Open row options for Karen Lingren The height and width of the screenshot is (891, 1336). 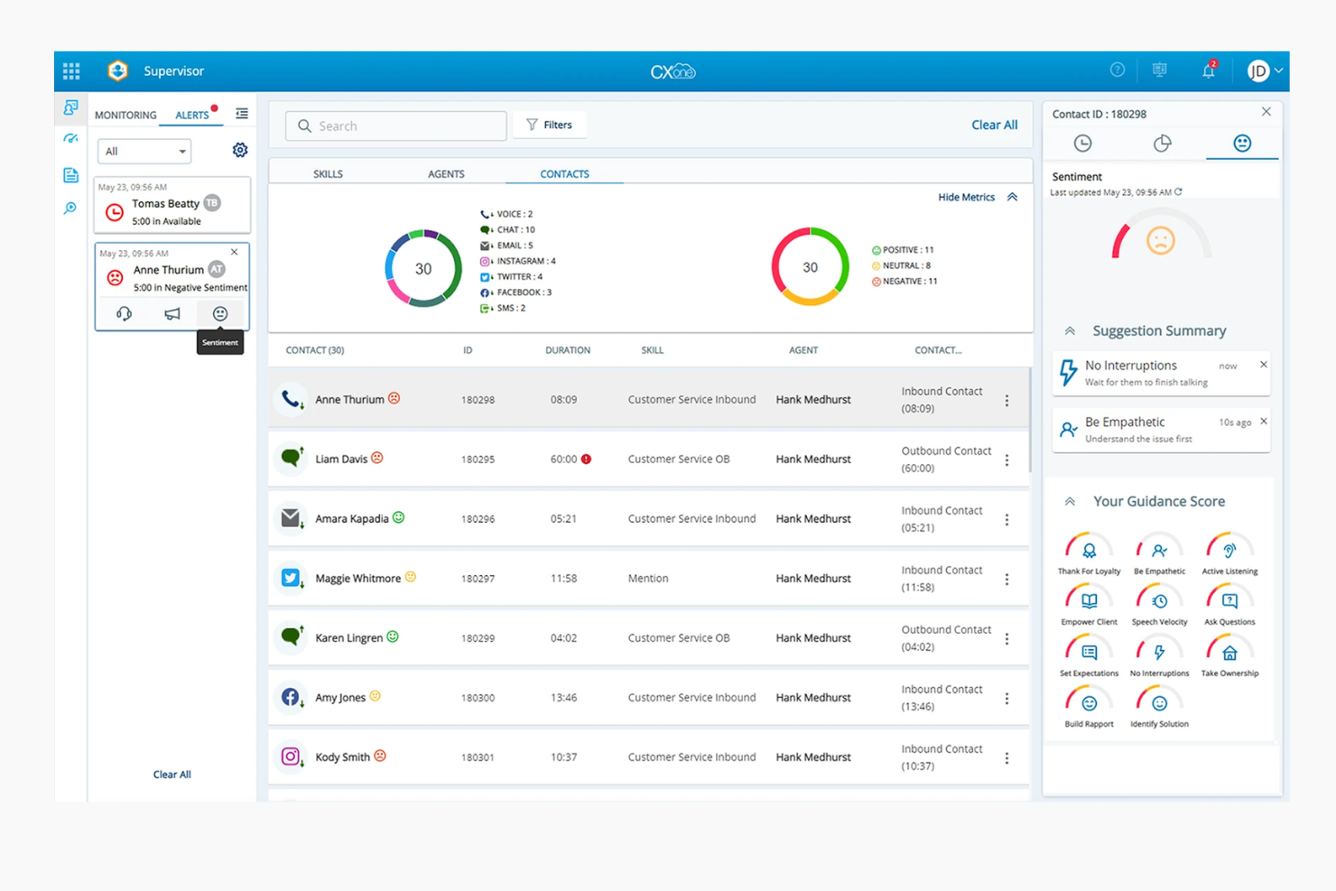coord(1007,638)
